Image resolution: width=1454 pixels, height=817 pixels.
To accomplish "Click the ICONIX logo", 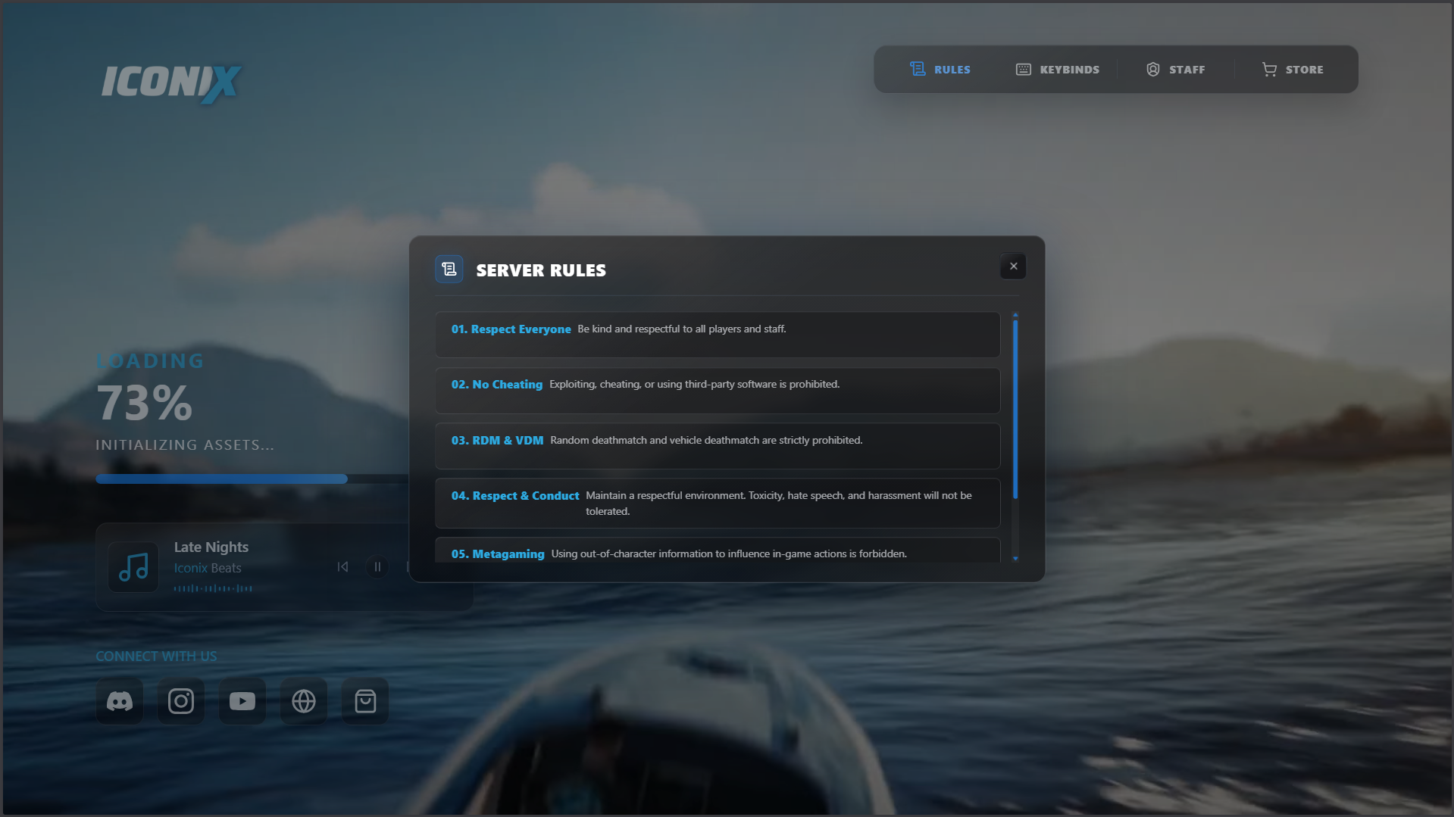I will [171, 83].
